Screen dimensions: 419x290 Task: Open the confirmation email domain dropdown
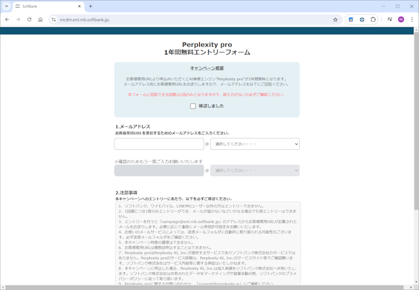click(x=255, y=170)
